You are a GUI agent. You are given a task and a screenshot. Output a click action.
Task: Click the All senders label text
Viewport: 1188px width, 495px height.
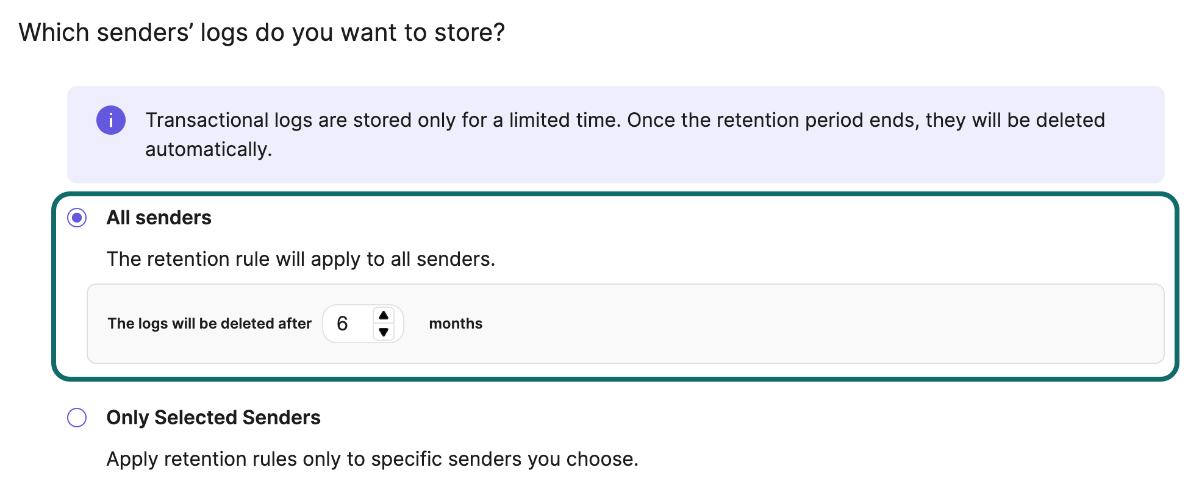pyautogui.click(x=159, y=217)
